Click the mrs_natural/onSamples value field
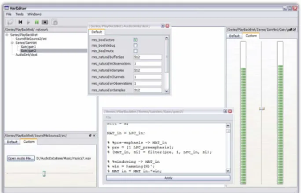The height and width of the screenshot is (193, 301). click(x=147, y=90)
